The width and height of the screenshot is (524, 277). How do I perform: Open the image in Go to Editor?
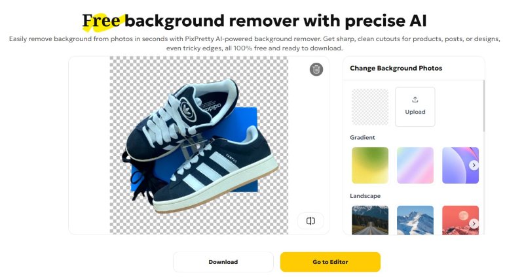(330, 262)
